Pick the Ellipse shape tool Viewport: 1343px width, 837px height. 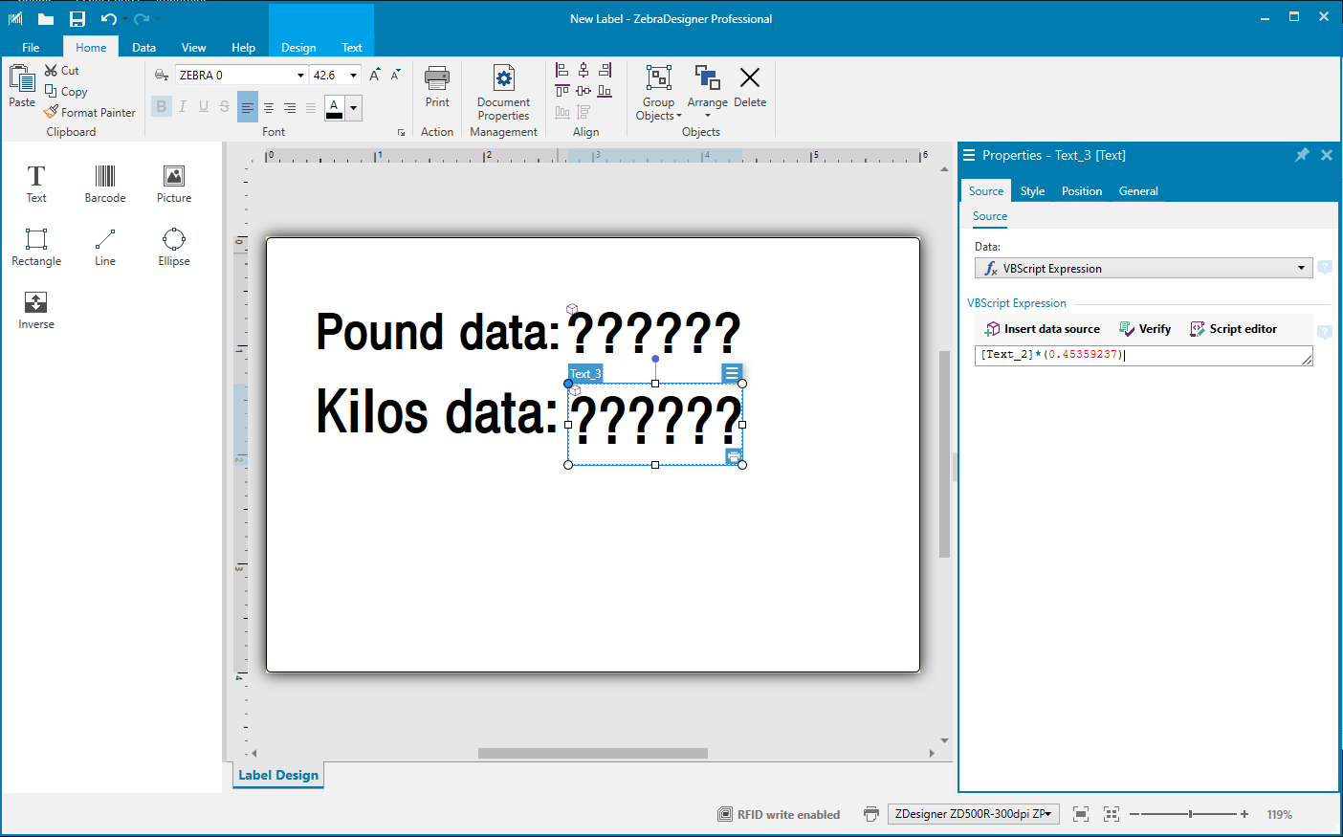point(173,247)
